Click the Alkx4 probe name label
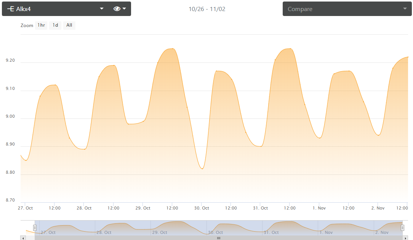413x240 pixels. (24, 9)
